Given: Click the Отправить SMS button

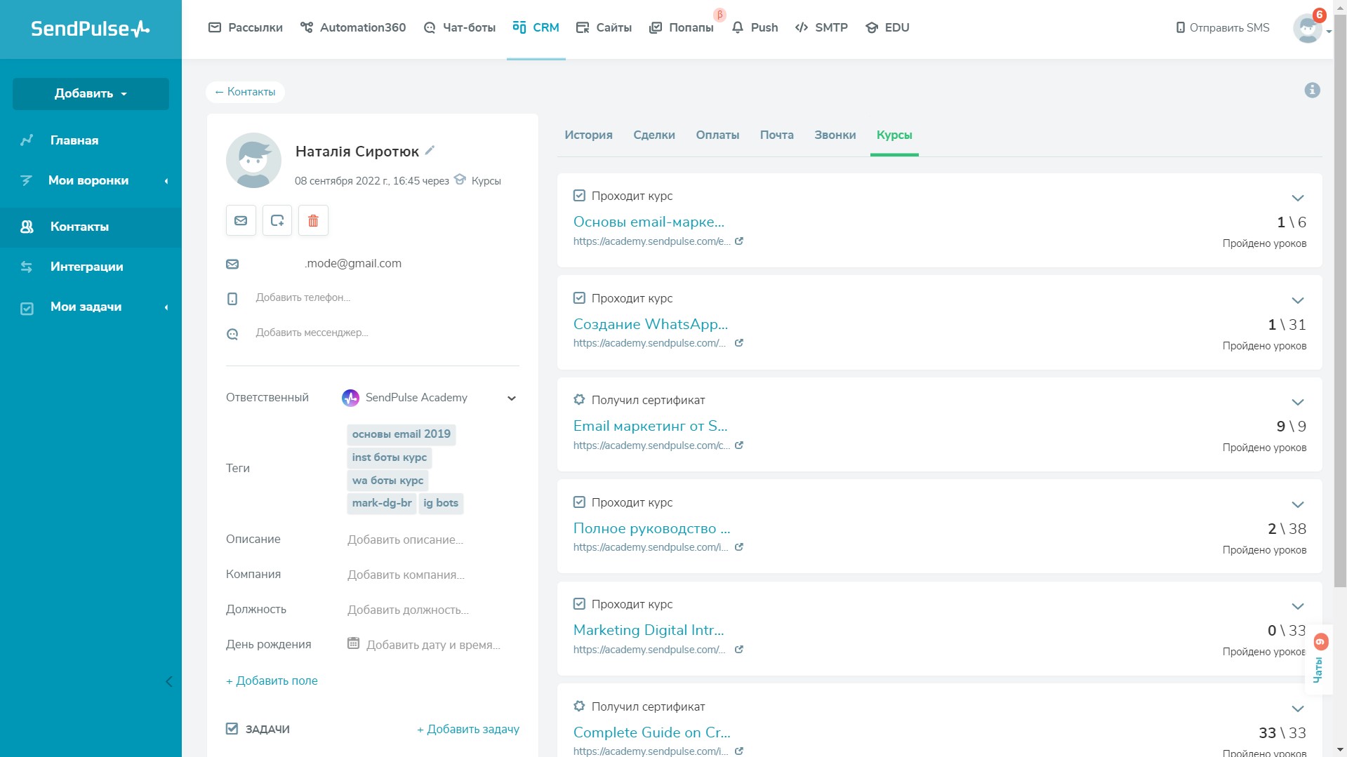Looking at the screenshot, I should (x=1223, y=27).
